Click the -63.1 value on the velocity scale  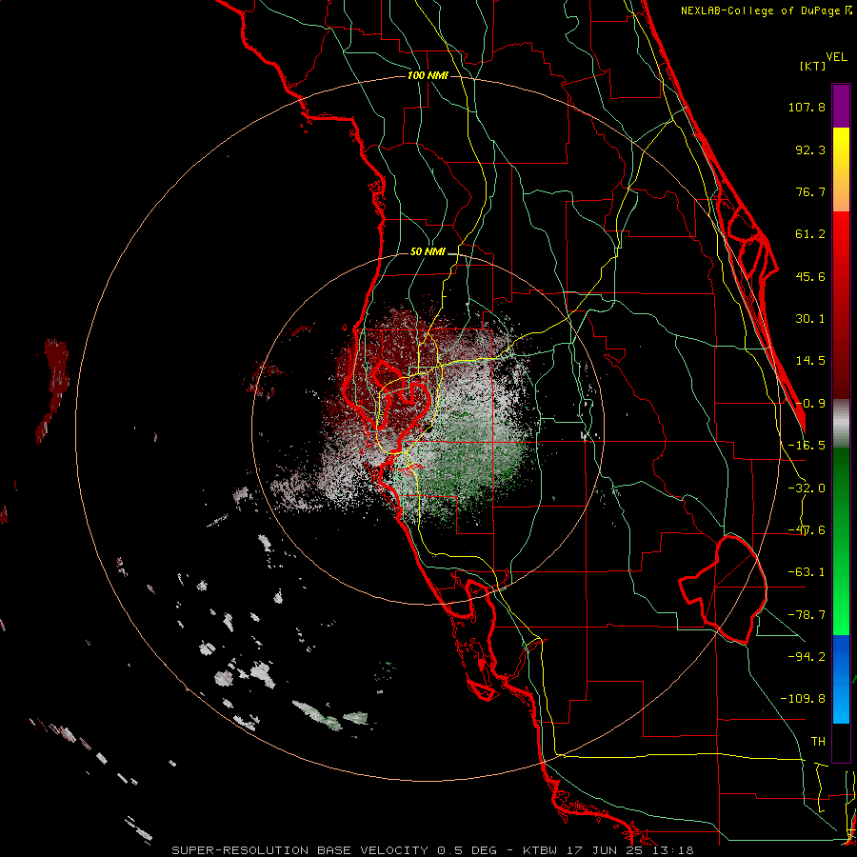807,572
